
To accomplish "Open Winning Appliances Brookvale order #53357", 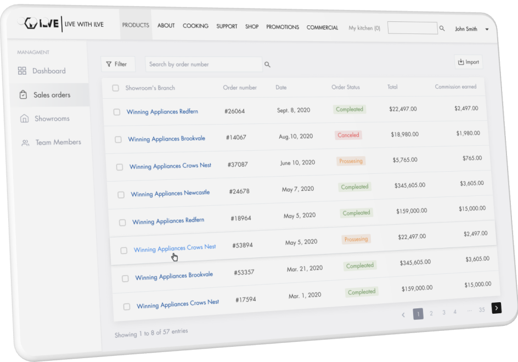I will [x=174, y=276].
